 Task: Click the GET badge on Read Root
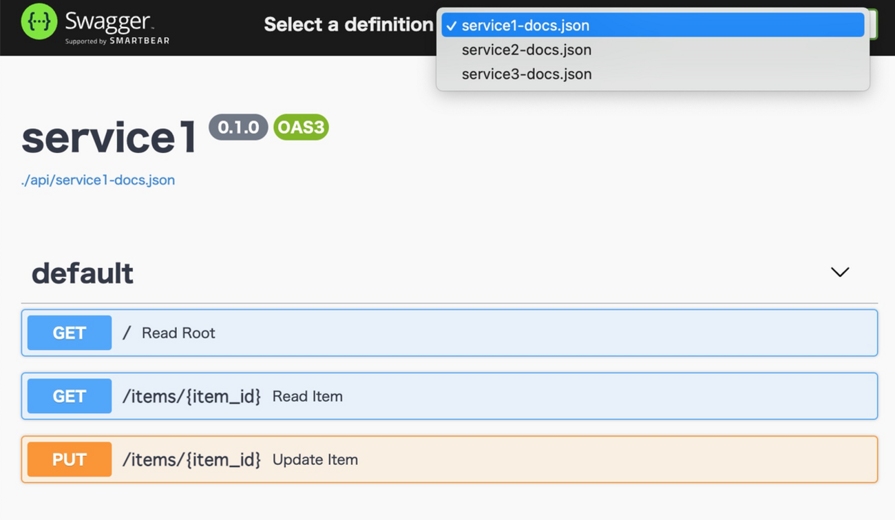(x=70, y=333)
